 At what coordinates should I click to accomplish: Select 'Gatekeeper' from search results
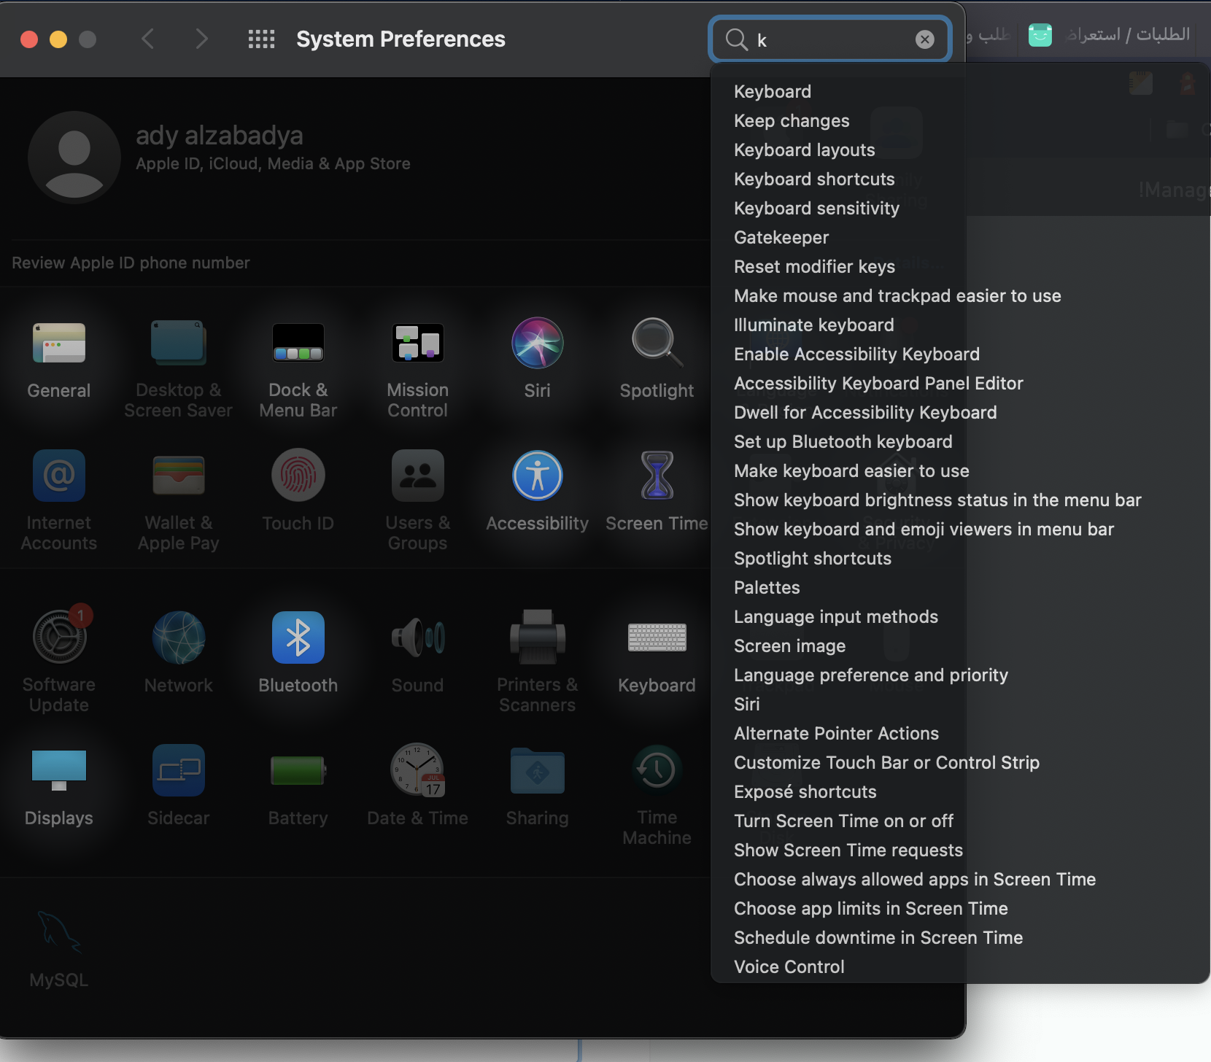click(781, 238)
